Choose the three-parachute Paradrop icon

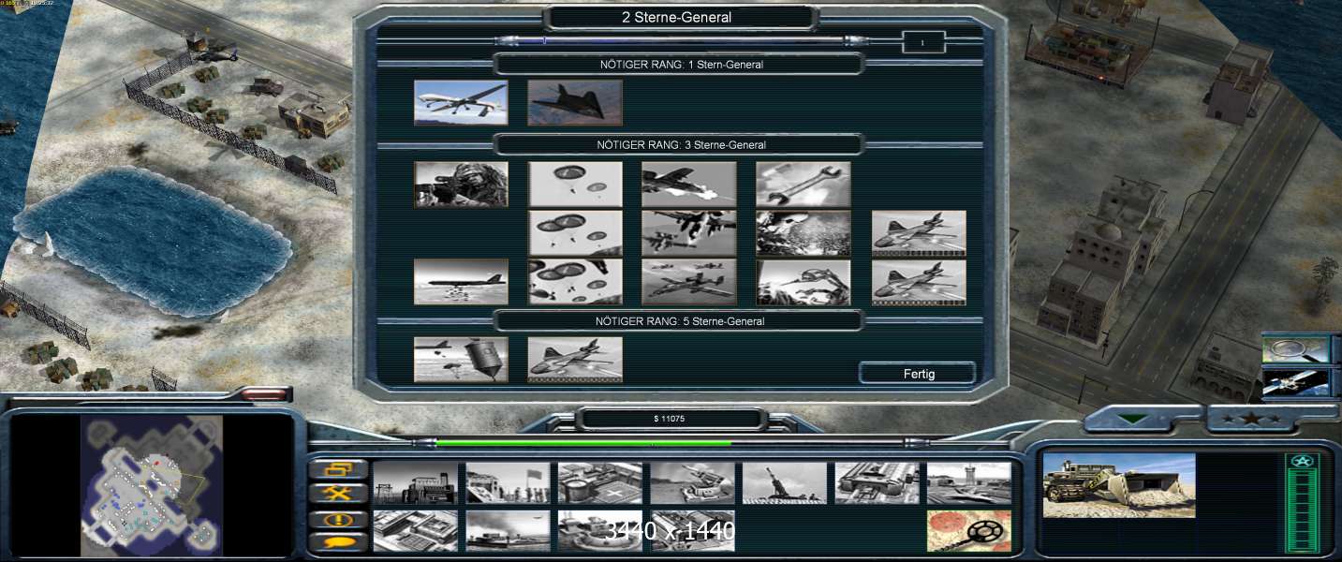click(575, 233)
